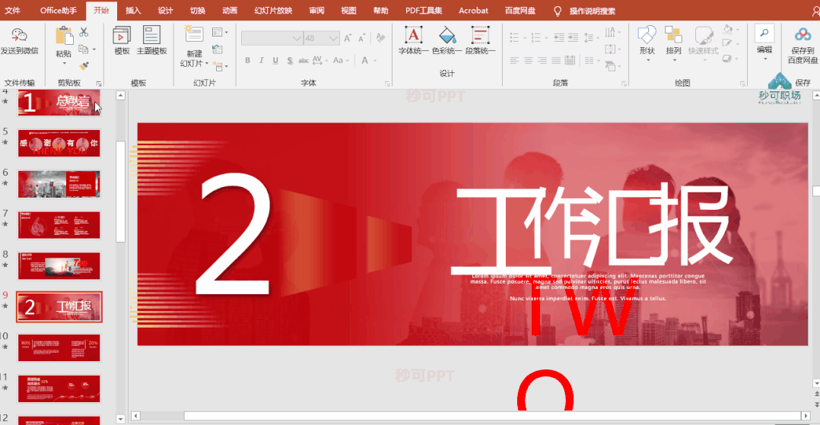Click the Format Painter brush icon
Screen dimensions: 820x425
(84, 66)
